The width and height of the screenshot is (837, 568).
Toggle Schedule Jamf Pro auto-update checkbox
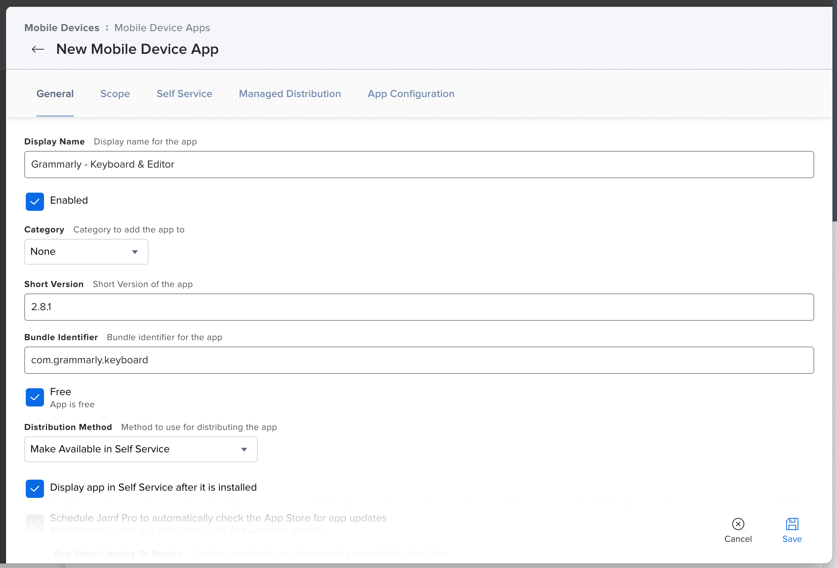point(35,524)
